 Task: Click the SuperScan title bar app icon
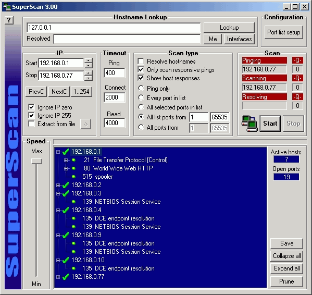(7, 7)
